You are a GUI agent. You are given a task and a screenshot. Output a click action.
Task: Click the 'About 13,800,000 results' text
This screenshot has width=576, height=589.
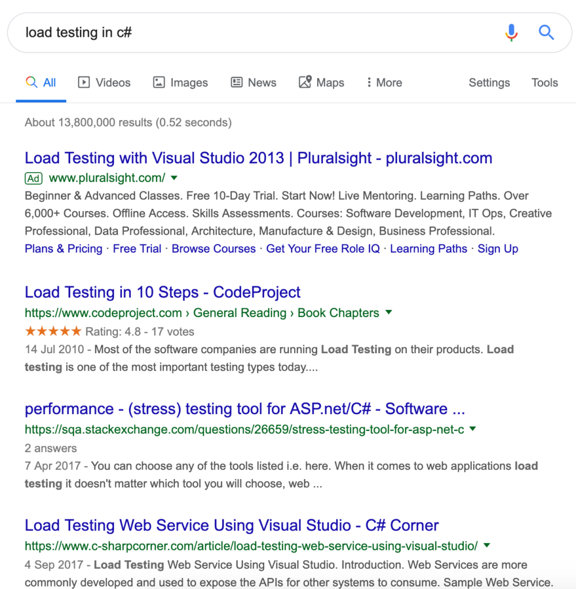click(128, 123)
